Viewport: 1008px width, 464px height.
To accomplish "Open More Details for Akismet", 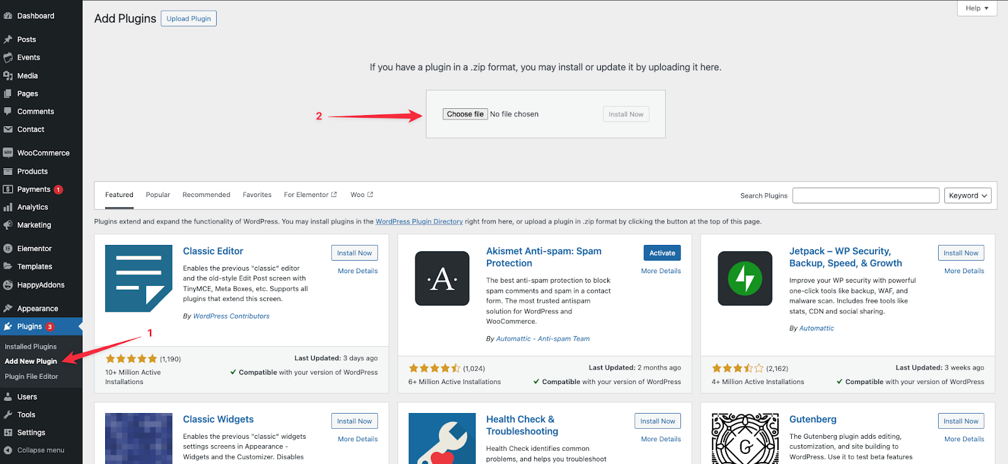I will [661, 271].
